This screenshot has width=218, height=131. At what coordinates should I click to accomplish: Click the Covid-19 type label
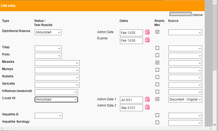click(9, 98)
